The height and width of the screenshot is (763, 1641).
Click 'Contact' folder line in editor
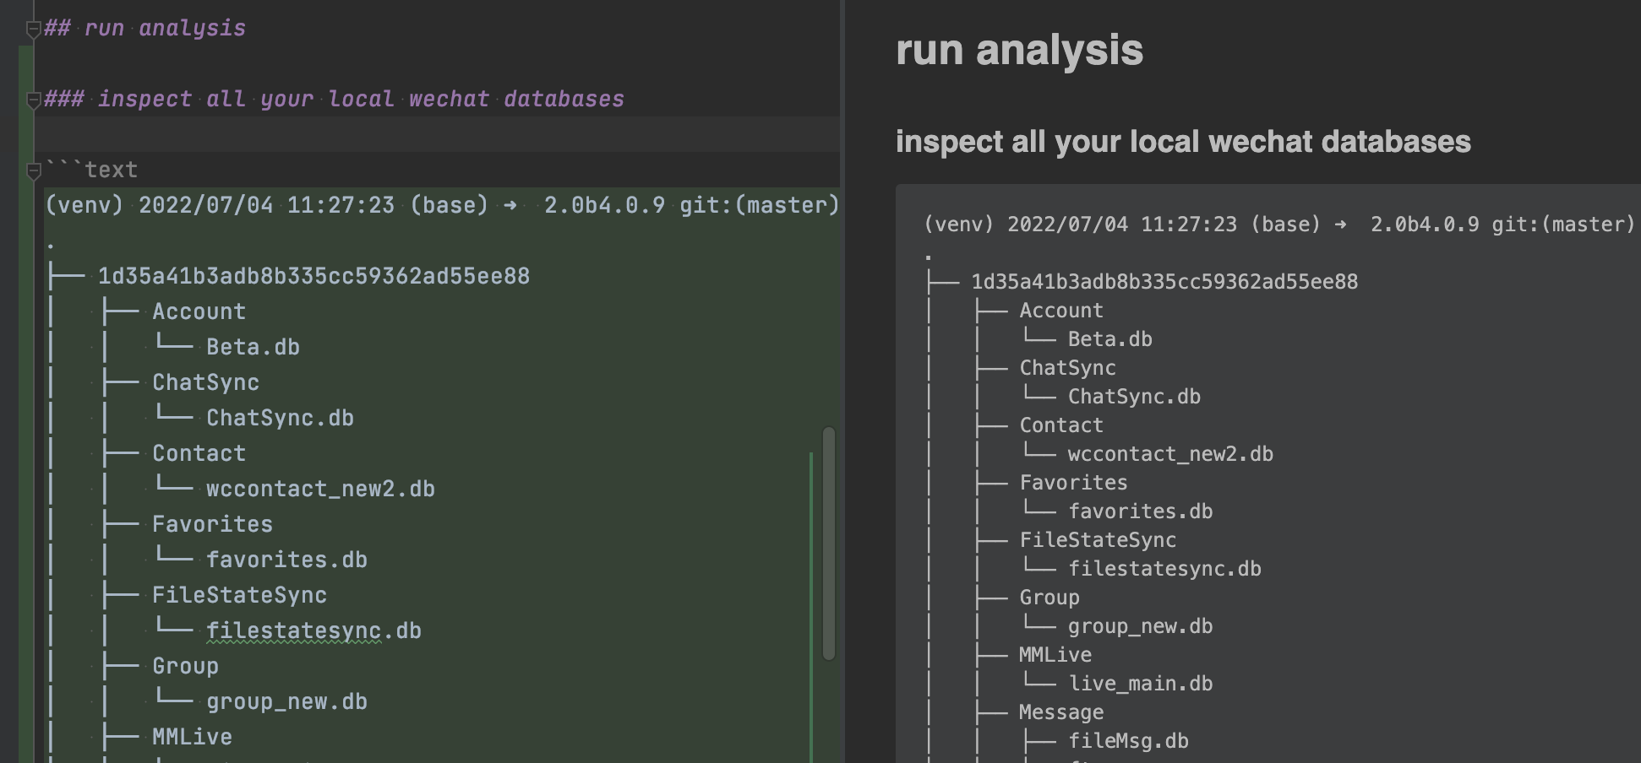(x=199, y=453)
